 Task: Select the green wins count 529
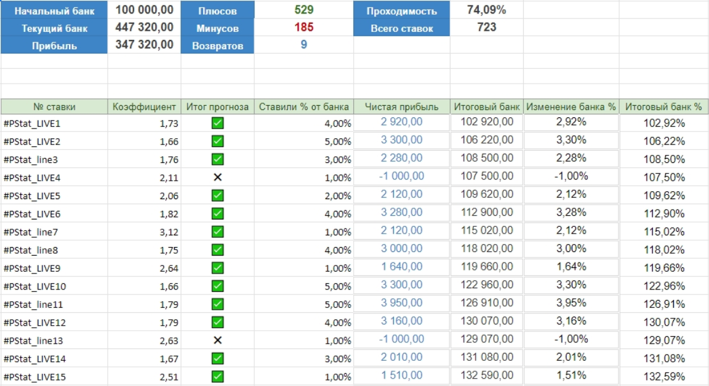pyautogui.click(x=303, y=10)
